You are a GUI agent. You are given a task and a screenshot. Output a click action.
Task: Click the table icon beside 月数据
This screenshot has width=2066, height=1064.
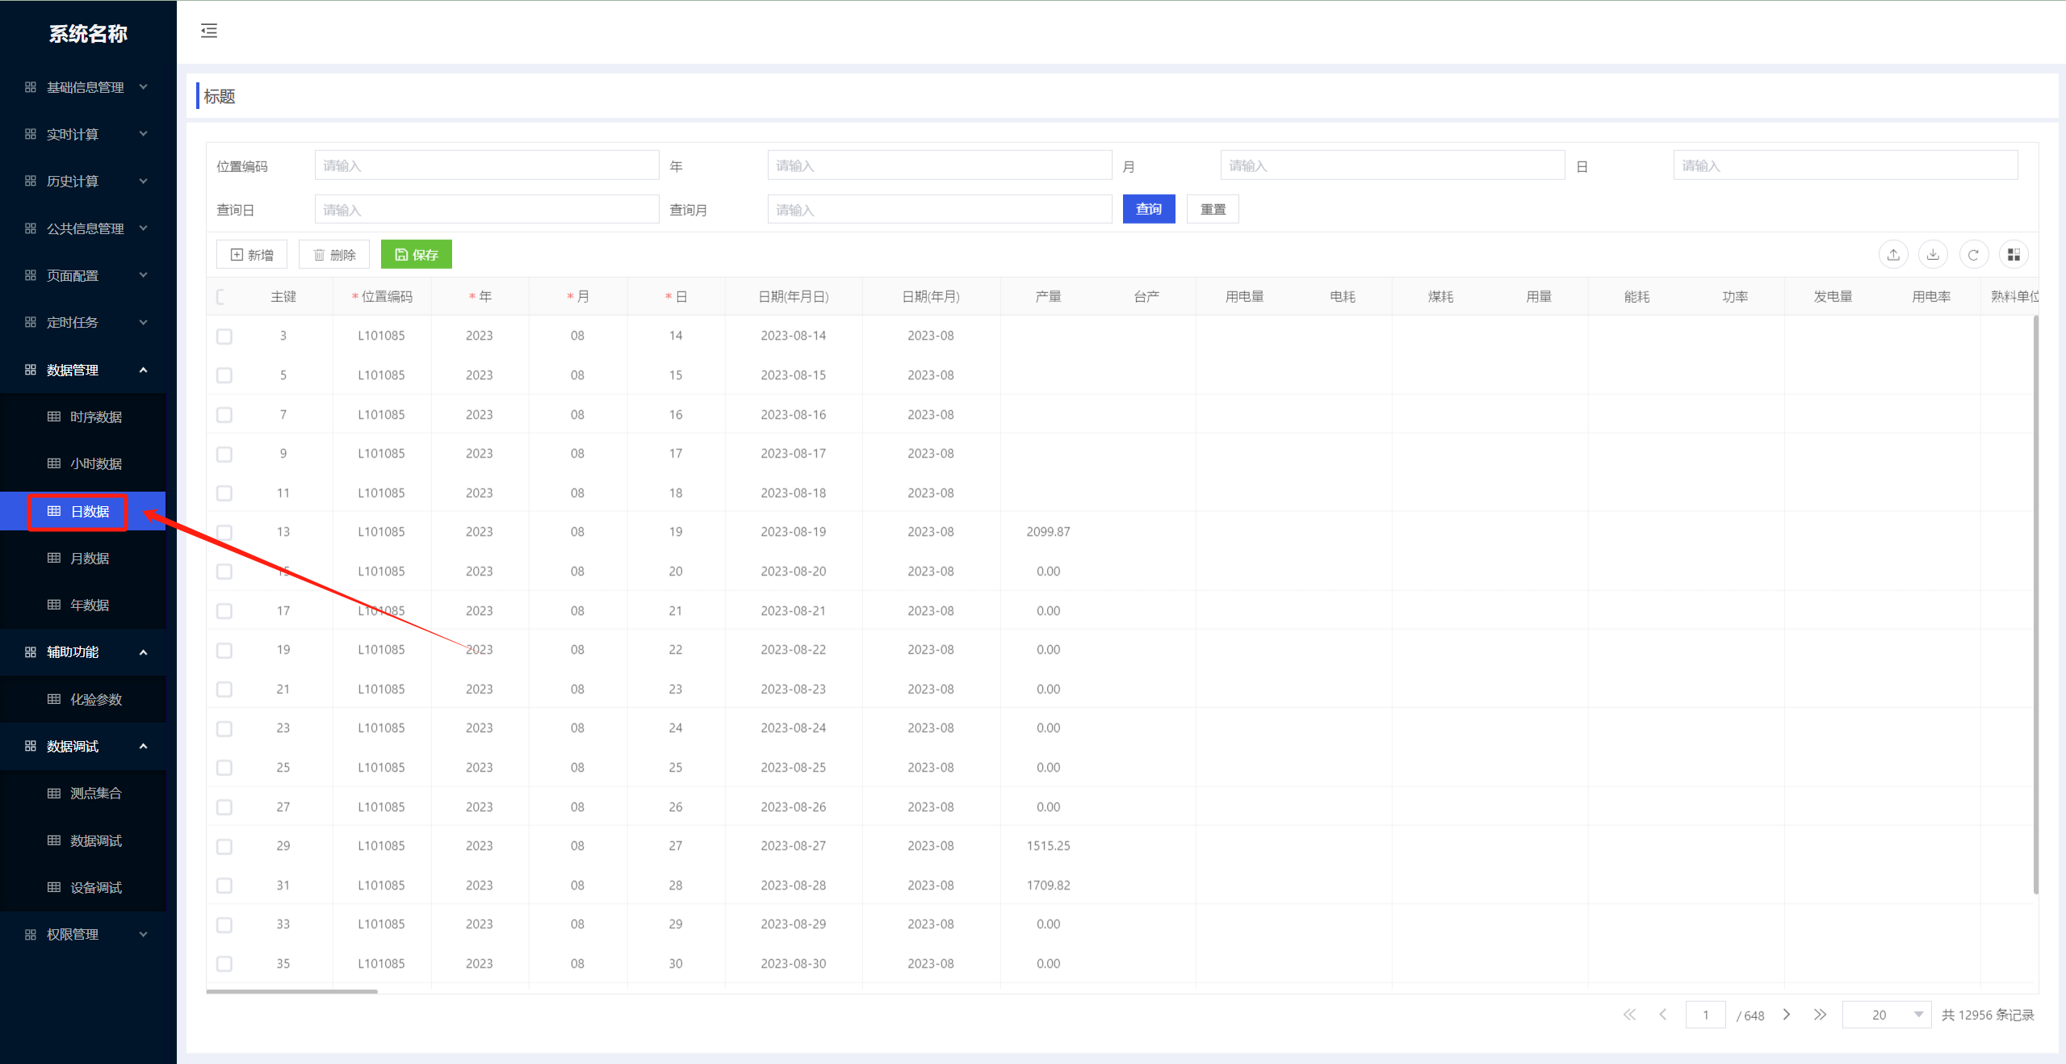[x=54, y=558]
